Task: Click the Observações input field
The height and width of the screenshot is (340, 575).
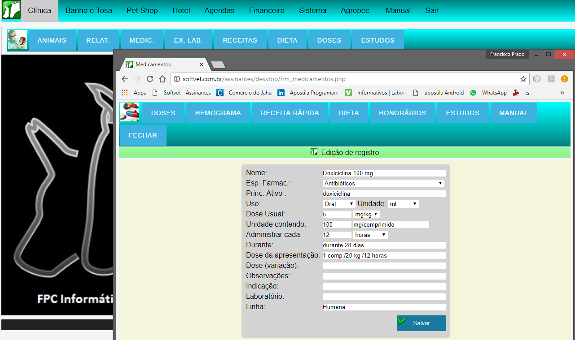Action: pos(384,276)
